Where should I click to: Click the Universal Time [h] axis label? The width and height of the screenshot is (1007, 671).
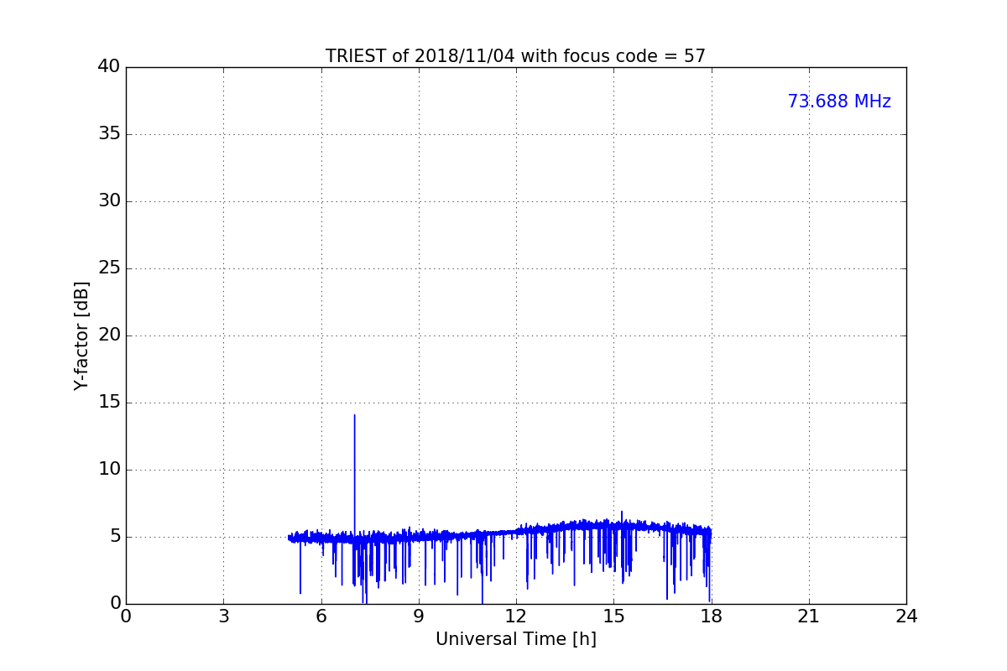(515, 639)
